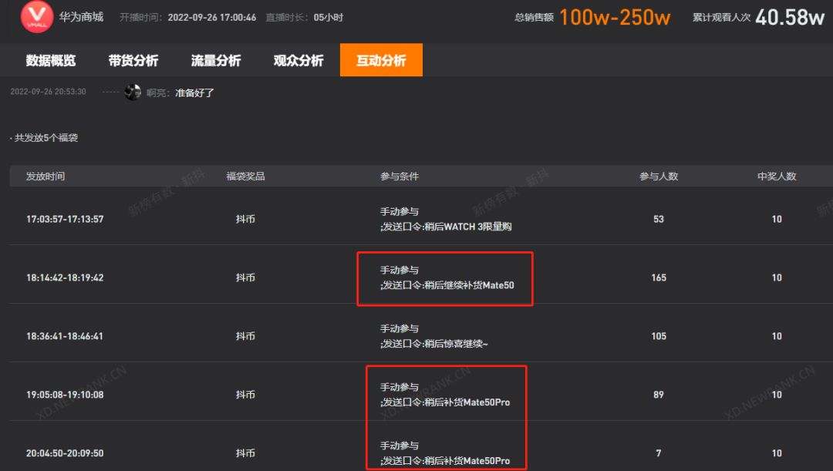Click participant count 165
Viewport: 833px width, 471px height.
659,278
